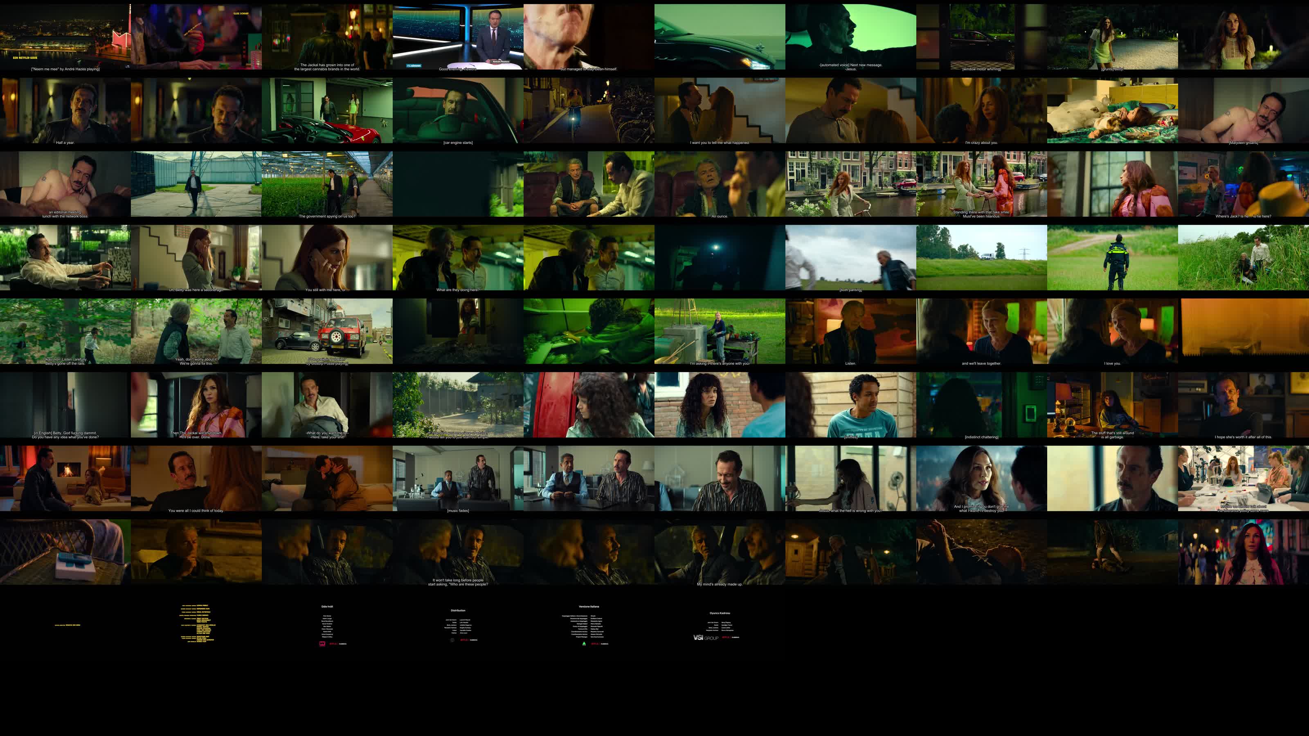1309x736 pixels.
Task: Select the red Ferrari garage thumbnail
Action: pos(327,110)
